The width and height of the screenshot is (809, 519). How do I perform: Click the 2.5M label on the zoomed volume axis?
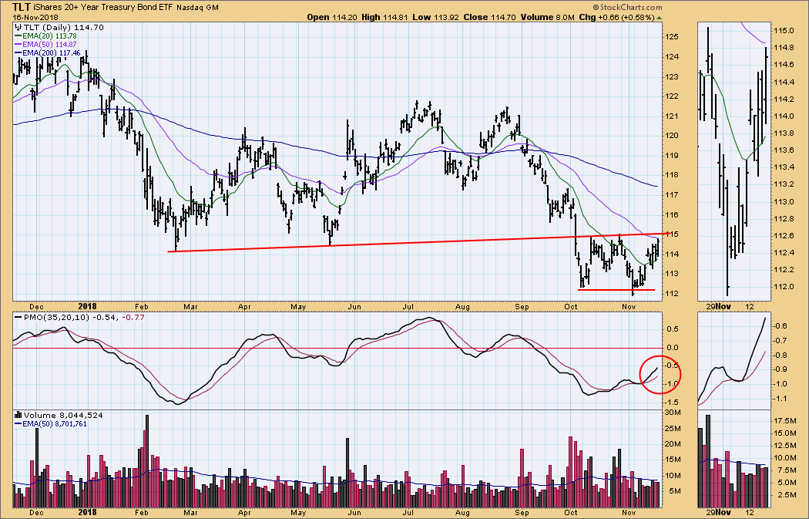pos(785,495)
